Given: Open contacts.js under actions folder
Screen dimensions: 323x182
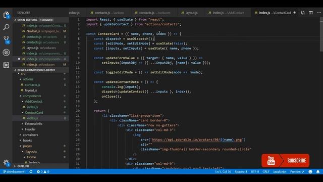Looking at the screenshot, I should (40, 84).
